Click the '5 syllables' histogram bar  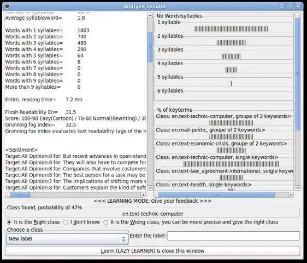(231, 84)
